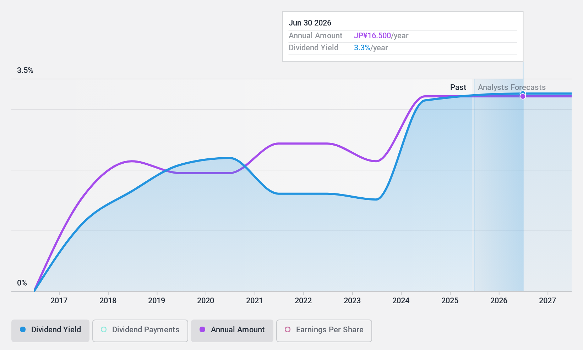The height and width of the screenshot is (350, 583).
Task: Enable the Earnings Per Share series
Action: click(324, 331)
